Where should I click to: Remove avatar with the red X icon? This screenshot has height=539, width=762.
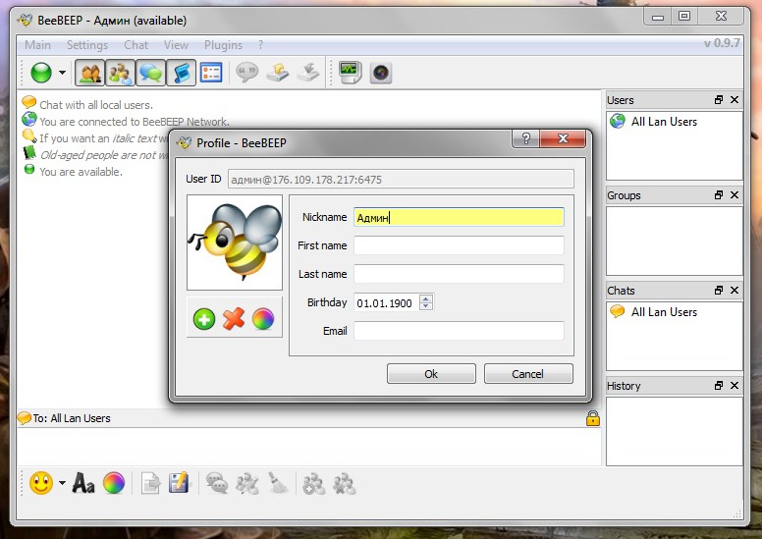[x=234, y=319]
